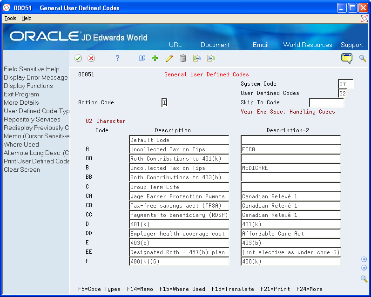Select Redisplay Previously Changed option

click(x=36, y=128)
